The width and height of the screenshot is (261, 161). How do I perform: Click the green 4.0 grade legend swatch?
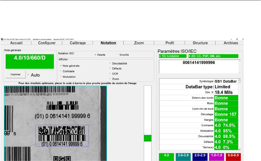coord(167,157)
